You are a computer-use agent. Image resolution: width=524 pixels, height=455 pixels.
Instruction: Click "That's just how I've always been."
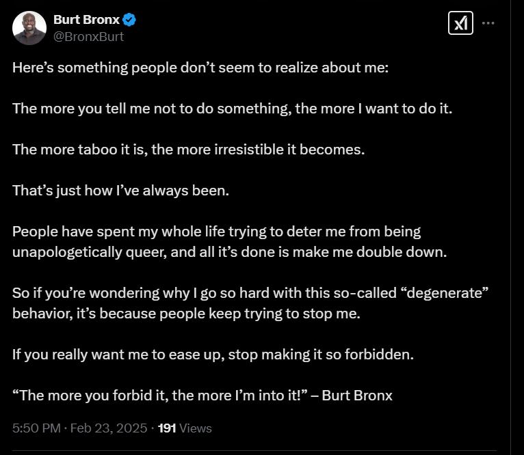(x=120, y=191)
